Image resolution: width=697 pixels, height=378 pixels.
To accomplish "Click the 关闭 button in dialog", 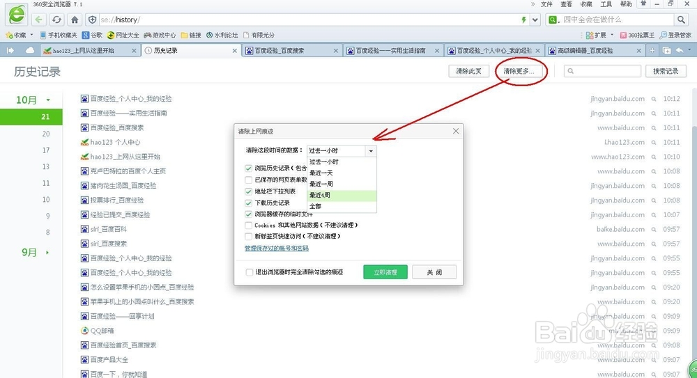I will tap(434, 272).
